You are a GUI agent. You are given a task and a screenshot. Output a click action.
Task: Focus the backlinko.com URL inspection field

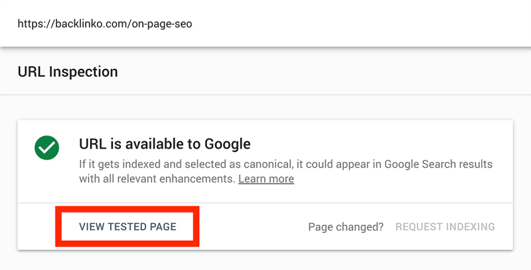point(265,24)
